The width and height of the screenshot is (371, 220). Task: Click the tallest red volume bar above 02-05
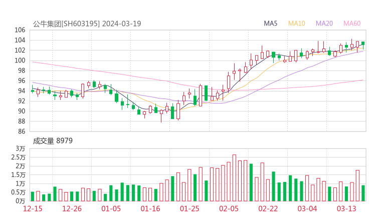click(234, 178)
